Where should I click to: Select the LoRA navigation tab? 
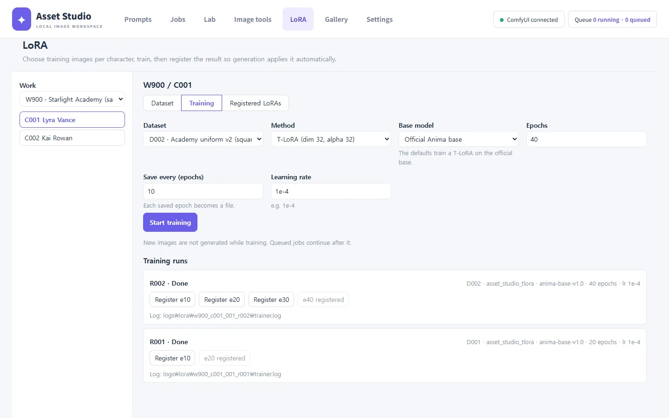pyautogui.click(x=298, y=20)
